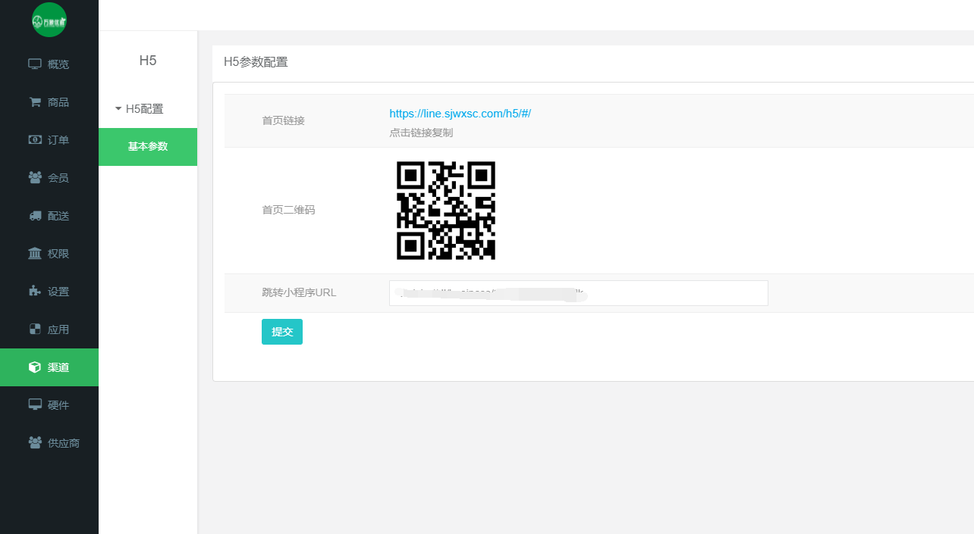974x534 pixels.
Task: Click the H5 sidebar heading
Action: [x=148, y=61]
